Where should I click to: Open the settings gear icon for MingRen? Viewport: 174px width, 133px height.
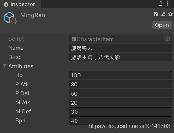170,14
